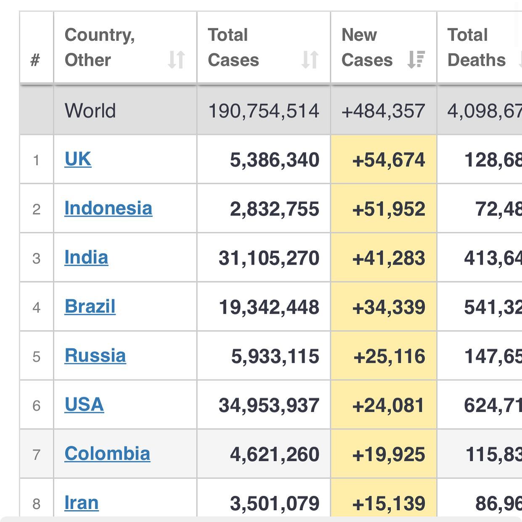Open the Brazil country link
Image resolution: width=522 pixels, height=522 pixels.
[90, 307]
